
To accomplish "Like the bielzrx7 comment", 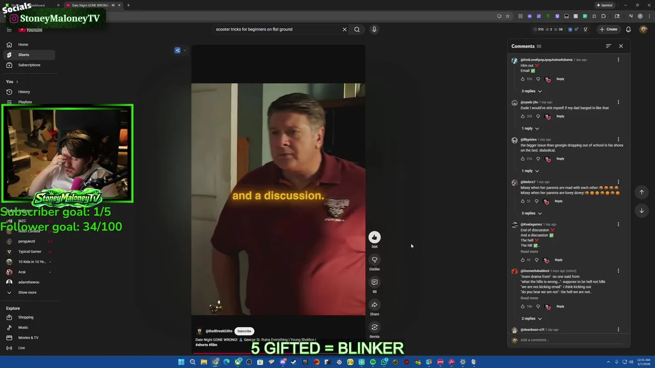I will (522, 201).
